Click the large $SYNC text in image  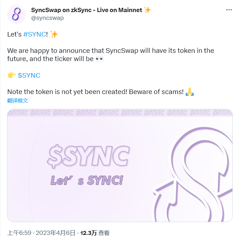point(88,156)
